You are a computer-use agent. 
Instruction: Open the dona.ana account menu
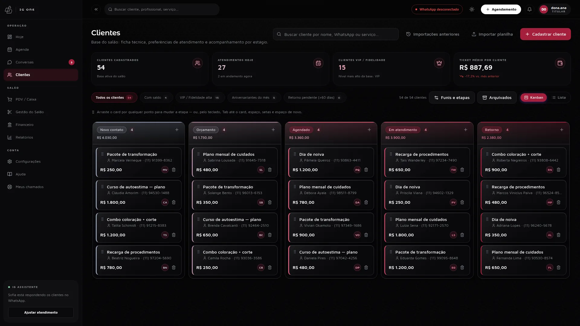pos(554,9)
